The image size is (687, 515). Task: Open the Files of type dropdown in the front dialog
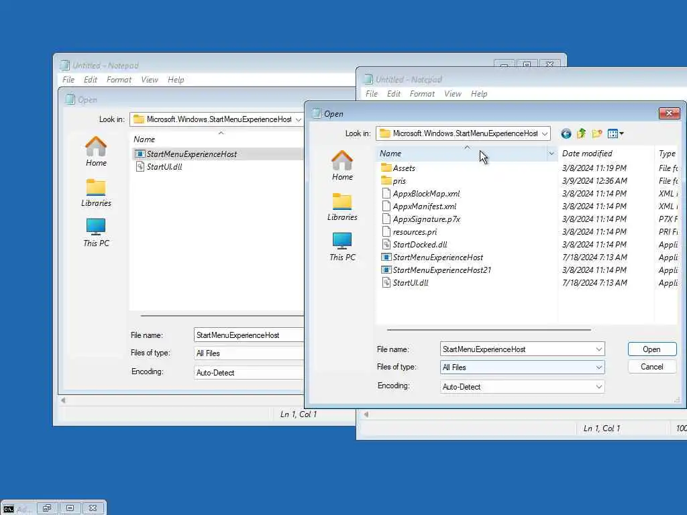click(x=598, y=367)
